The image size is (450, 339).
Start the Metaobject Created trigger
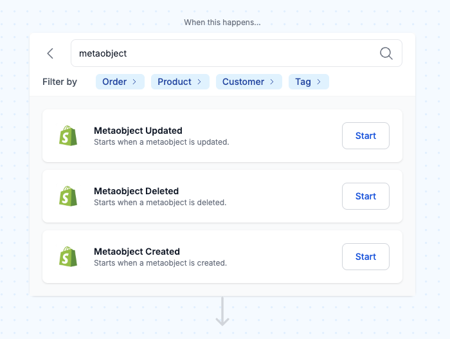pyautogui.click(x=366, y=257)
